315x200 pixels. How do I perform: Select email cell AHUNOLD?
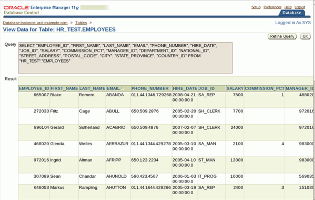pyautogui.click(x=116, y=176)
